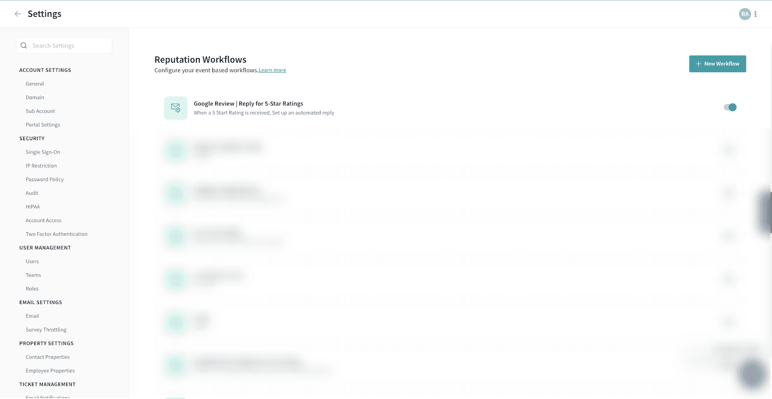This screenshot has height=399, width=772.
Task: Go to Password Policy settings
Action: pos(44,179)
